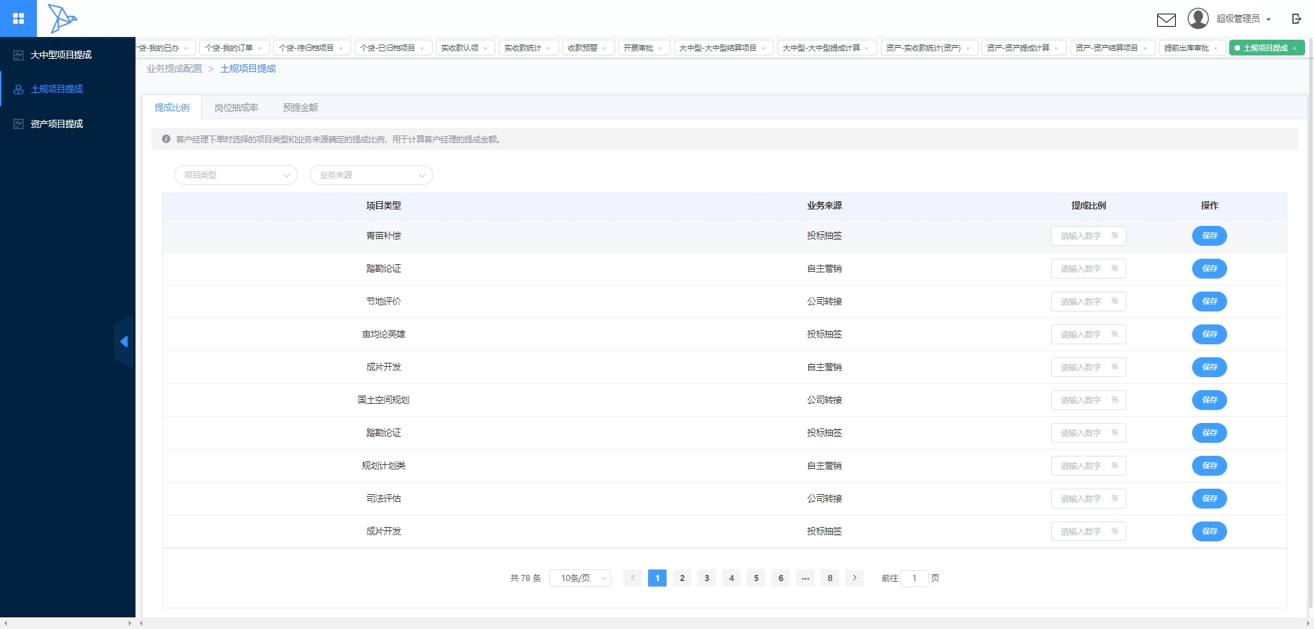The height and width of the screenshot is (629, 1314).
Task: Switch to the 岗位抽成率 tab
Action: click(x=236, y=107)
